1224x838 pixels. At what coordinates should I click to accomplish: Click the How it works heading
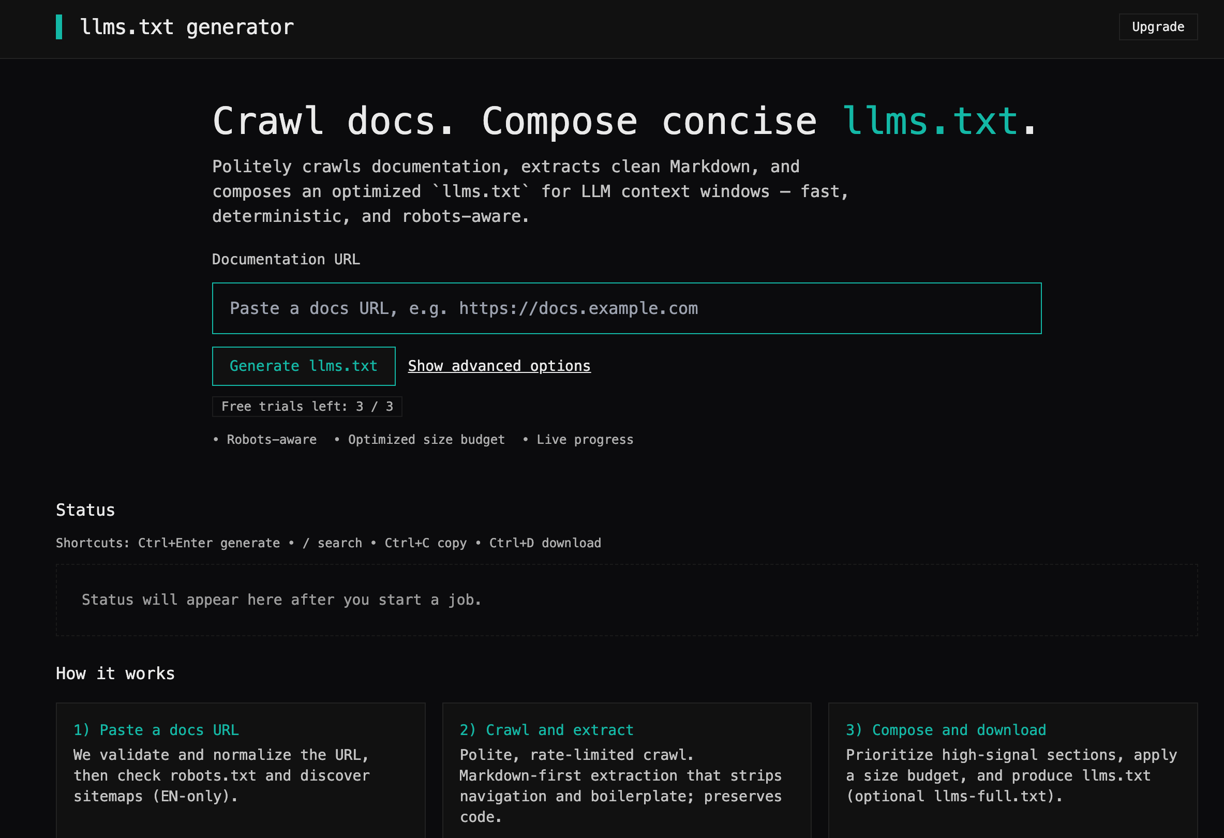click(115, 674)
